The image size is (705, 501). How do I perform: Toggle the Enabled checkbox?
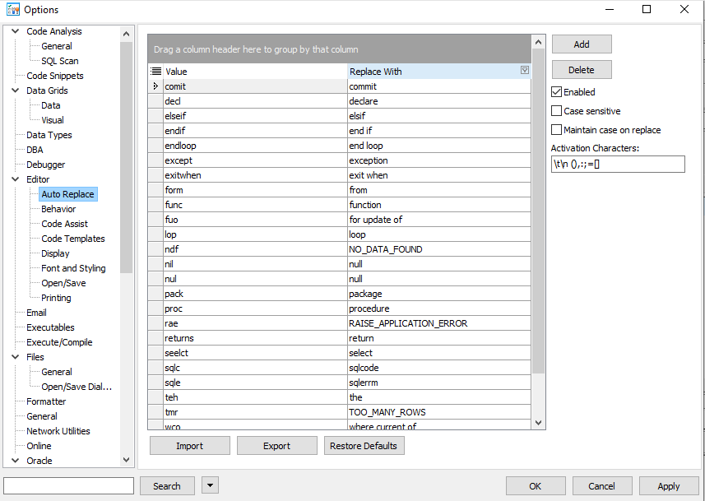point(556,92)
